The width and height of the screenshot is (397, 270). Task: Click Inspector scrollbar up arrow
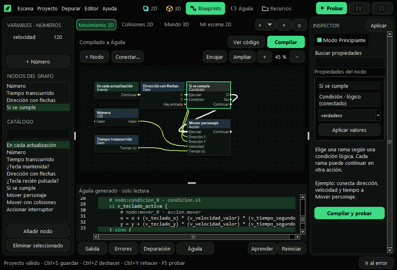point(390,34)
